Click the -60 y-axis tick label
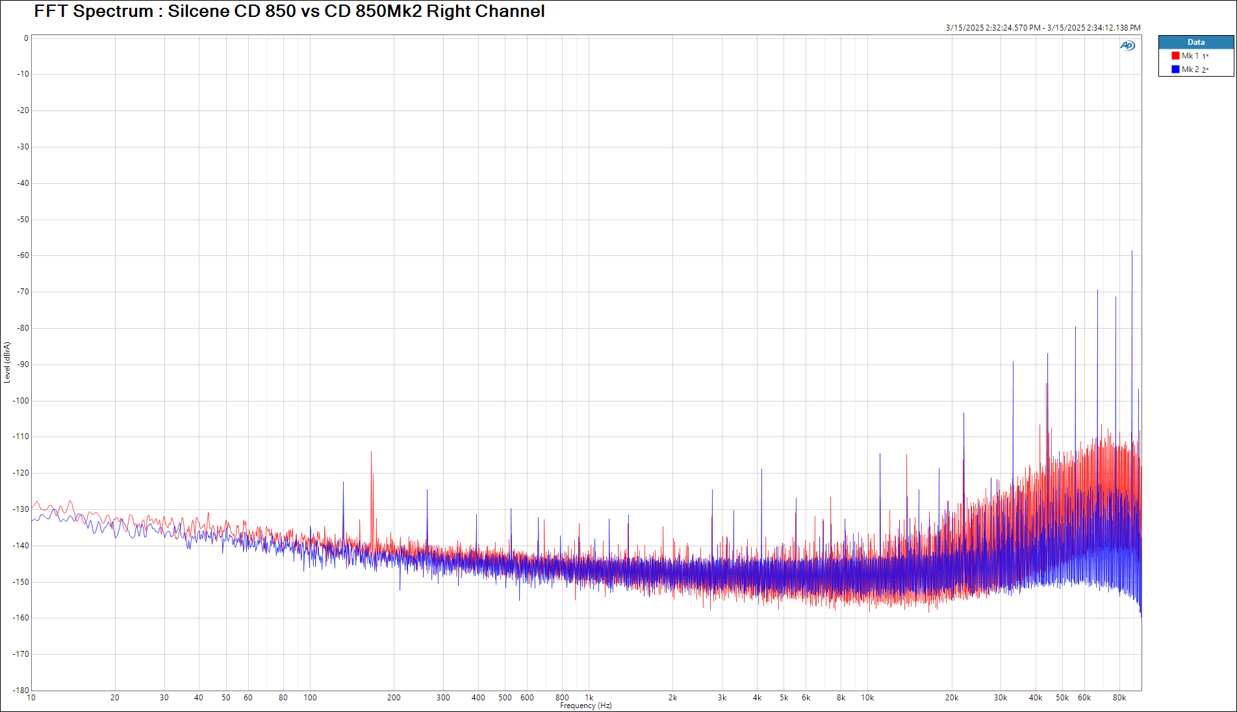Viewport: 1237px width, 712px height. click(23, 255)
